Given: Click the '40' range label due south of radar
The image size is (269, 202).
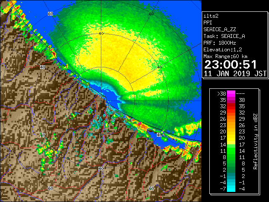Looking at the screenshot, I should point(101,168).
